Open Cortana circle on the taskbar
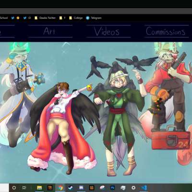This screenshot has height=192, width=192. [14, 188]
